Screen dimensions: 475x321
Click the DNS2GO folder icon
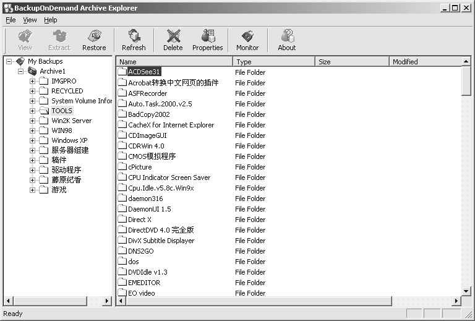click(122, 250)
